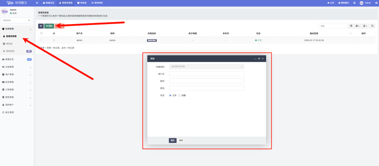
Task: Toggle the table card view icon
Action: click(351, 26)
